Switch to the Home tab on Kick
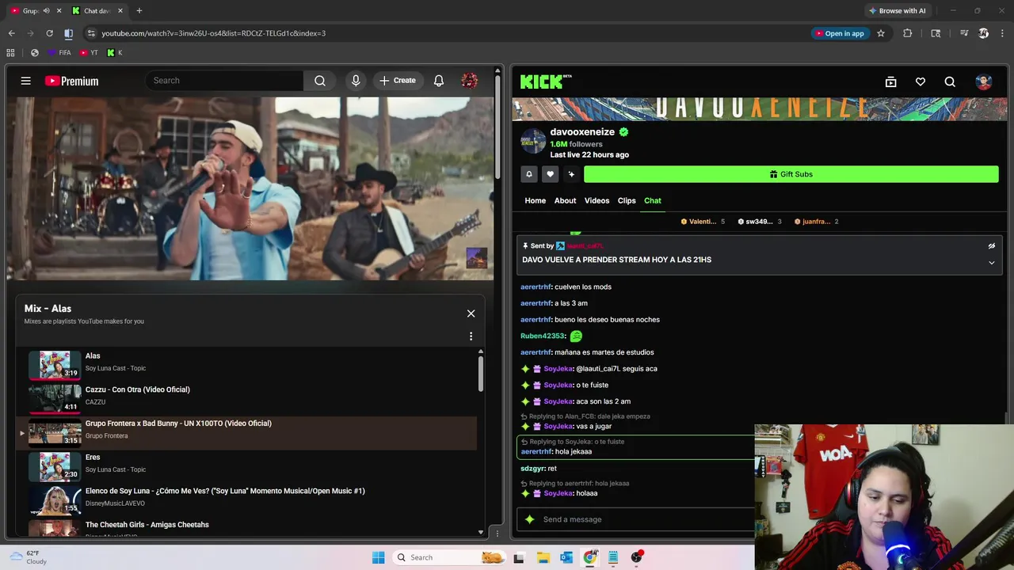 [536, 200]
